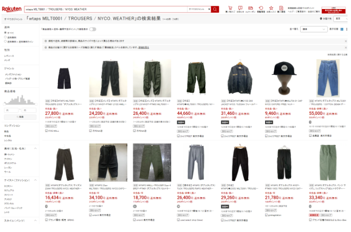Filter by the Ladies gender option
Screen dimensions: 351x232
9,56
